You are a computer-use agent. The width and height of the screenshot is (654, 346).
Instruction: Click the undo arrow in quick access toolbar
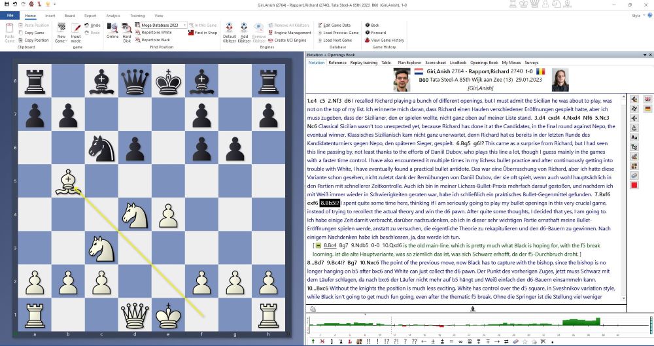(x=15, y=4)
